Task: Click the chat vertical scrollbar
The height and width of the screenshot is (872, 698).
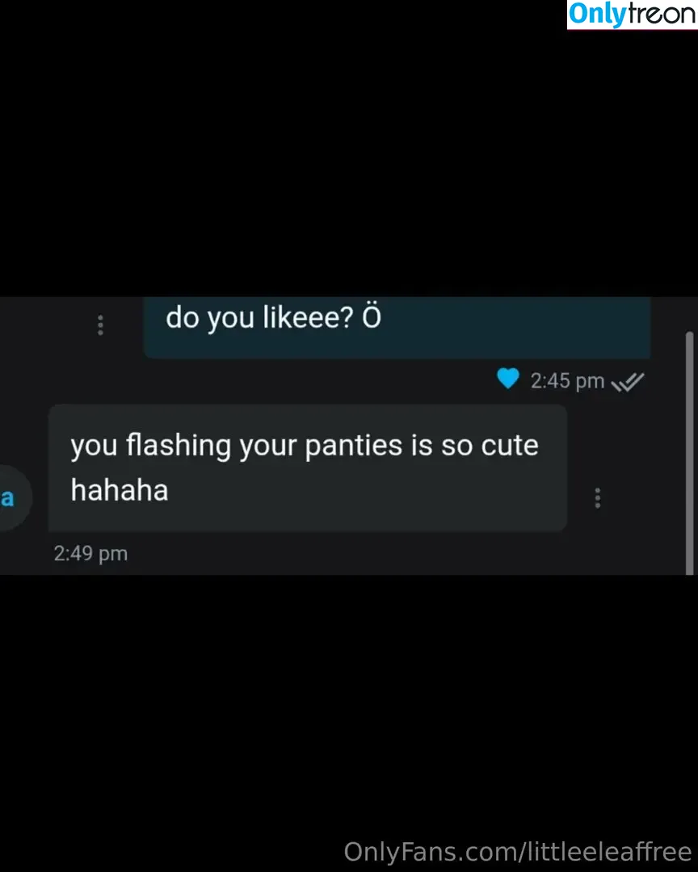Action: (x=689, y=453)
